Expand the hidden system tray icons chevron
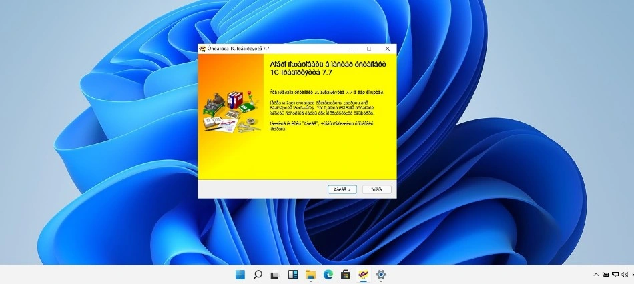The image size is (634, 284). click(x=596, y=275)
